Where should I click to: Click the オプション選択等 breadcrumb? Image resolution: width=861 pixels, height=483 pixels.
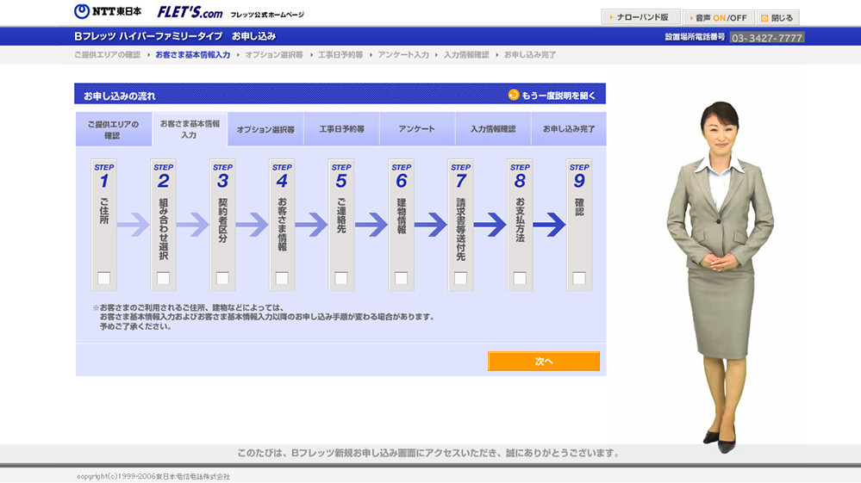pyautogui.click(x=274, y=55)
